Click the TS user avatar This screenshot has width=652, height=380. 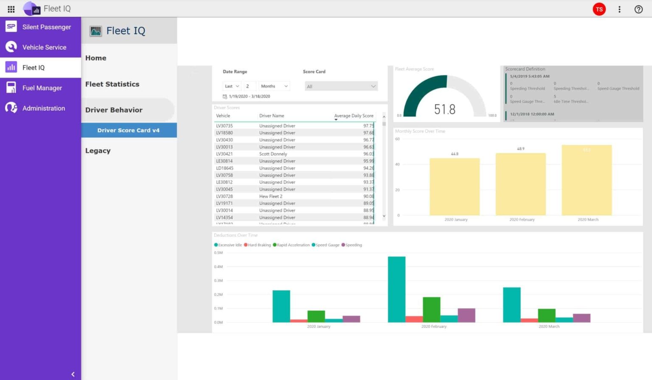599,9
